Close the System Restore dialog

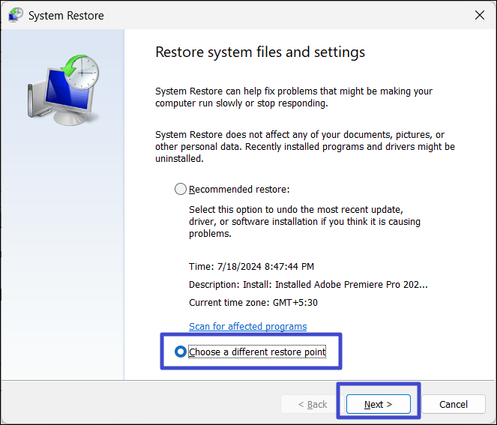coord(480,15)
